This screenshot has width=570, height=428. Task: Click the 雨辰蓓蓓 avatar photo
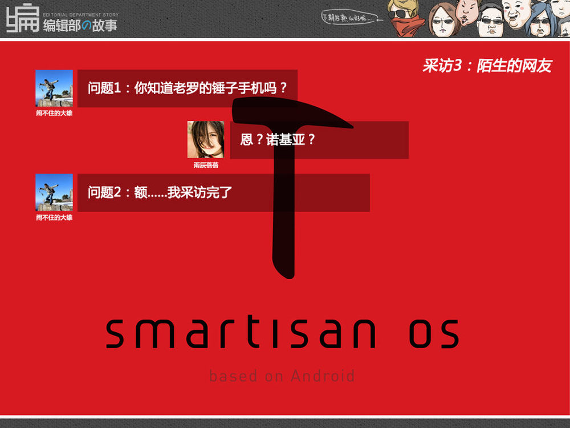pos(206,139)
